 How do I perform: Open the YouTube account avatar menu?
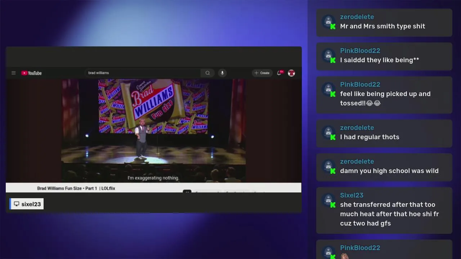coord(291,73)
